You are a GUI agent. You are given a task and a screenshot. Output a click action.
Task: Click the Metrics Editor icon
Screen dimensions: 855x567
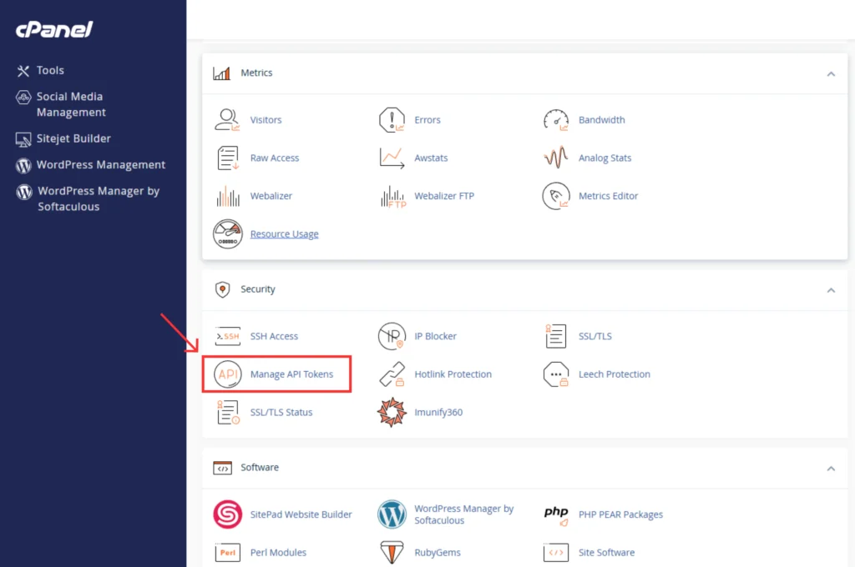coord(555,196)
